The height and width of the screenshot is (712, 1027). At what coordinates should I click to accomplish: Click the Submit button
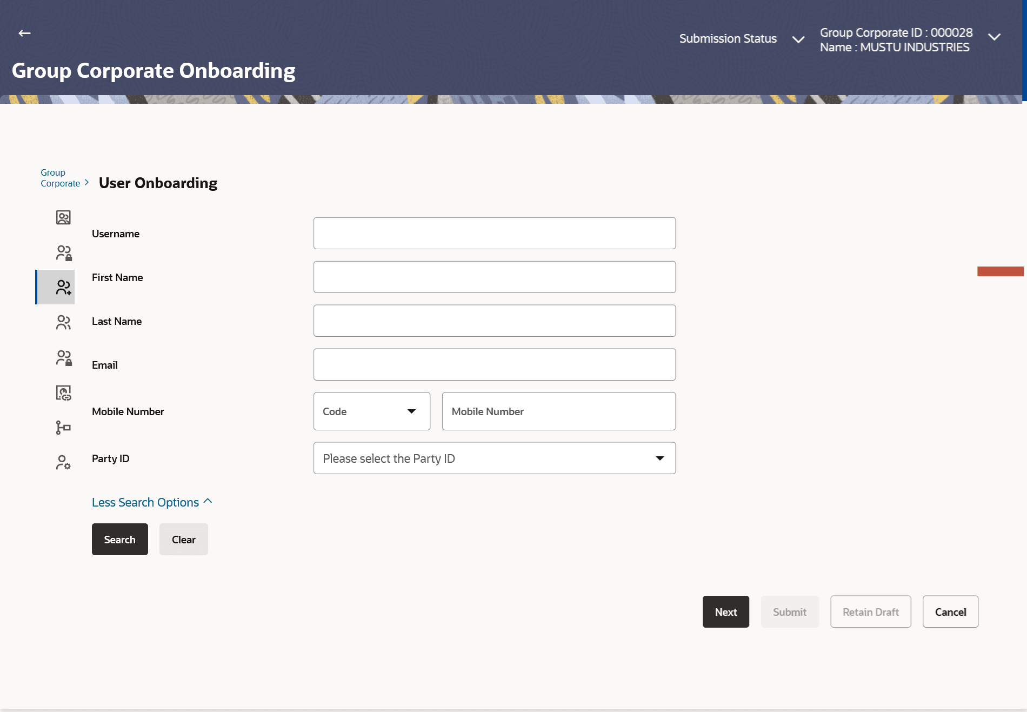click(x=790, y=612)
